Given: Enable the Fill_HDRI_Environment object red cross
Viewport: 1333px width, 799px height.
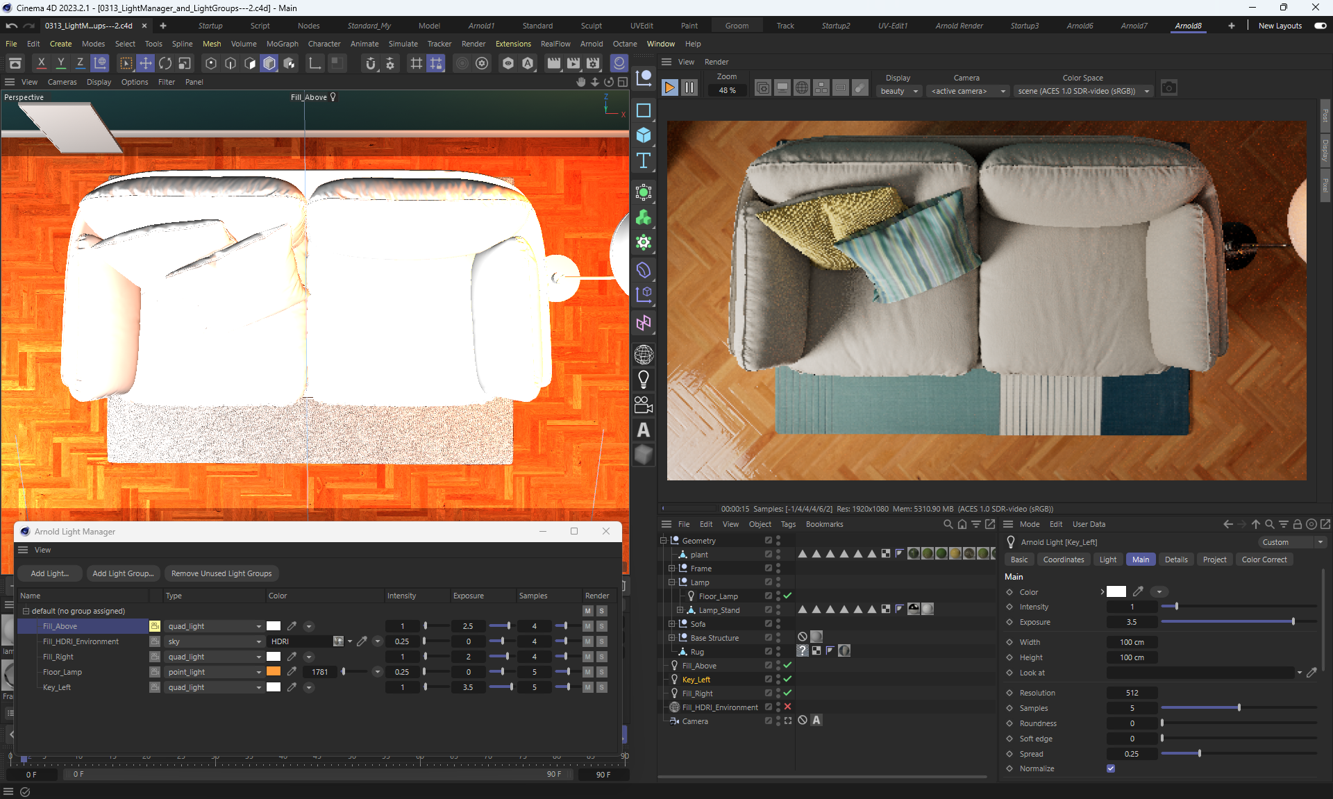Looking at the screenshot, I should coord(787,707).
